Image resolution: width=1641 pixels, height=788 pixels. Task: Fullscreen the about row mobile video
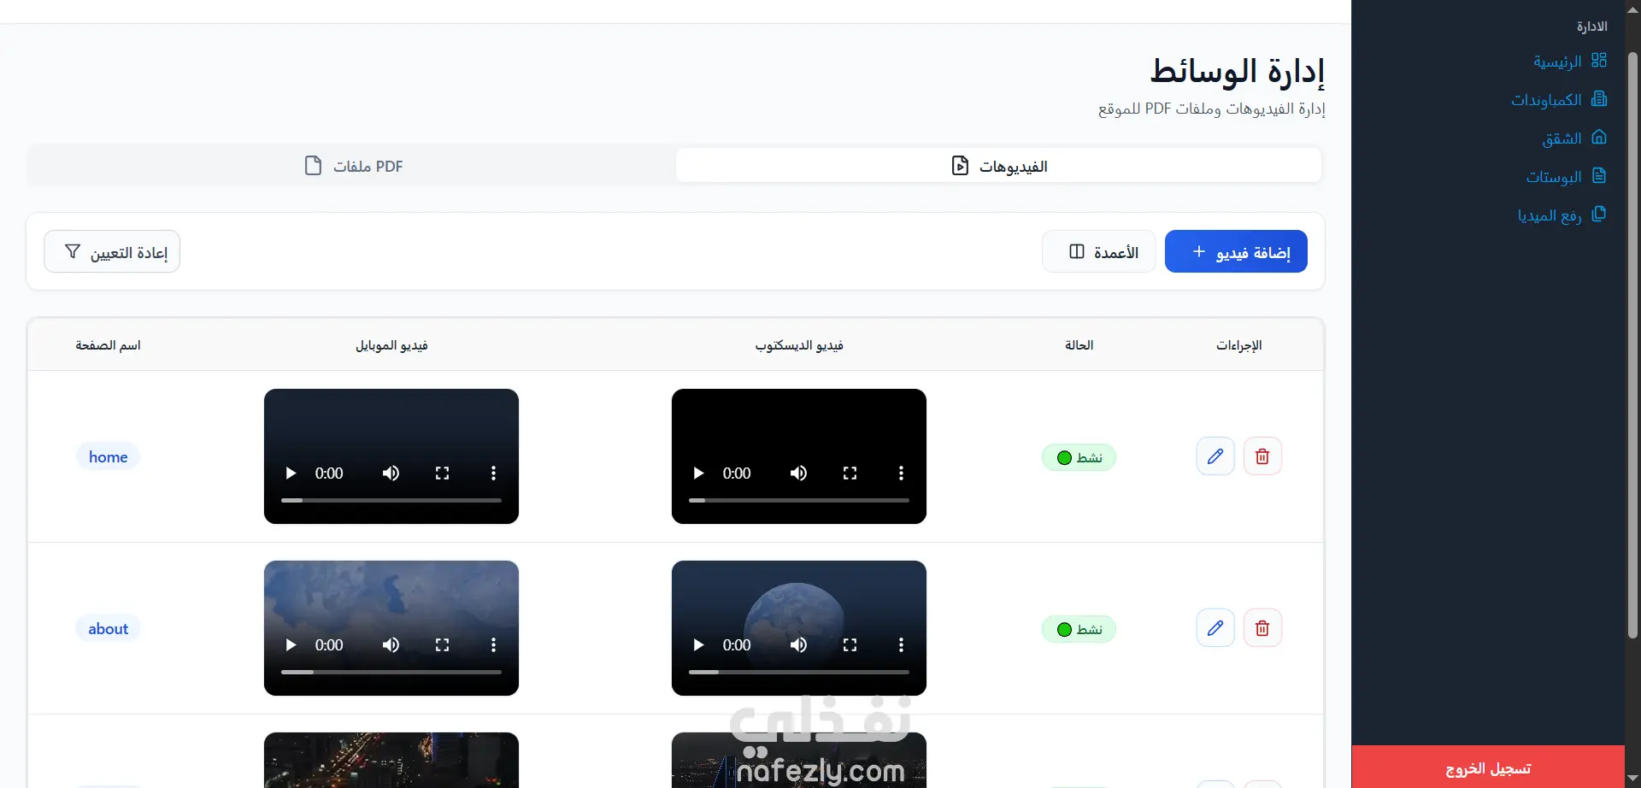pyautogui.click(x=442, y=645)
